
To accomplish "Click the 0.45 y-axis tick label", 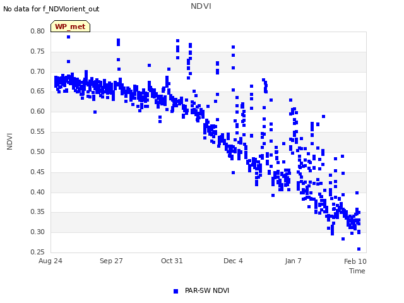I will [x=38, y=172].
